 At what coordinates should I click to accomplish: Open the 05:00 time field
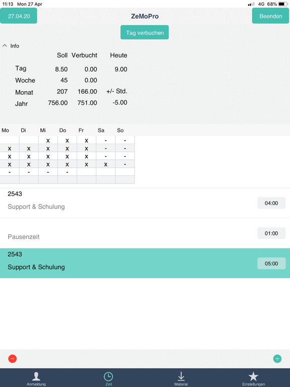click(x=271, y=264)
